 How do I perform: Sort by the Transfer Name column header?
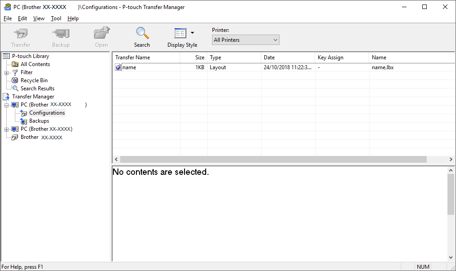[146, 58]
